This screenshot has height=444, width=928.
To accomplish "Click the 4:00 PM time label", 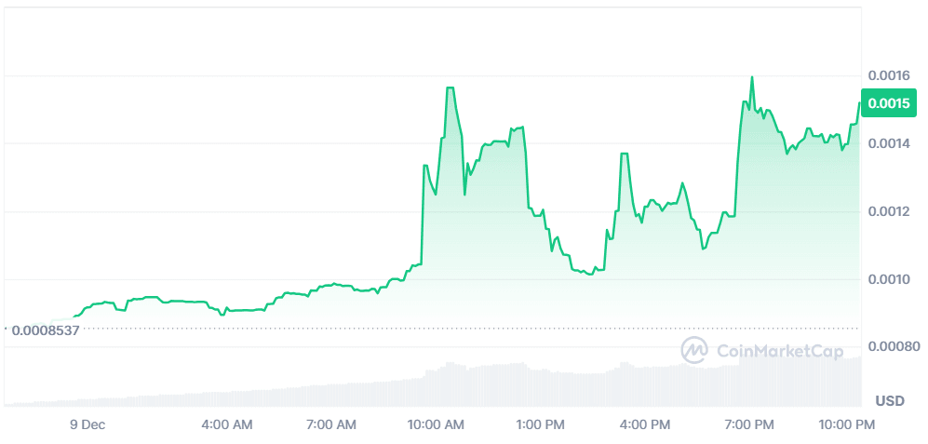I will click(645, 424).
